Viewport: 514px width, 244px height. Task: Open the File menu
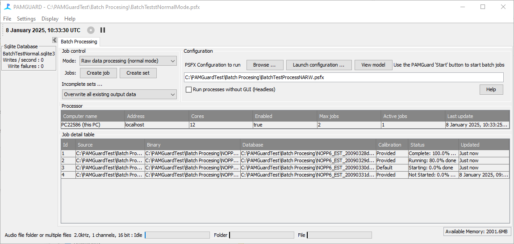click(x=7, y=19)
